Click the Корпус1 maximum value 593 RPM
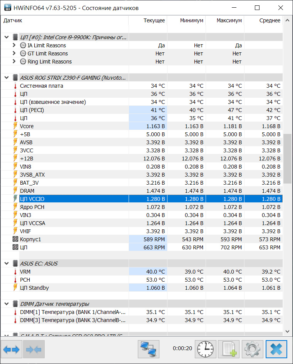The image size is (293, 364). coord(231,239)
